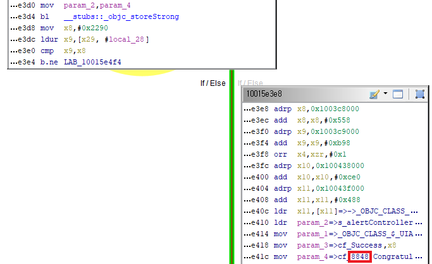Screen dimensions: 432x264
Task: Click the green edge line between blocks
Action: click(x=230, y=167)
